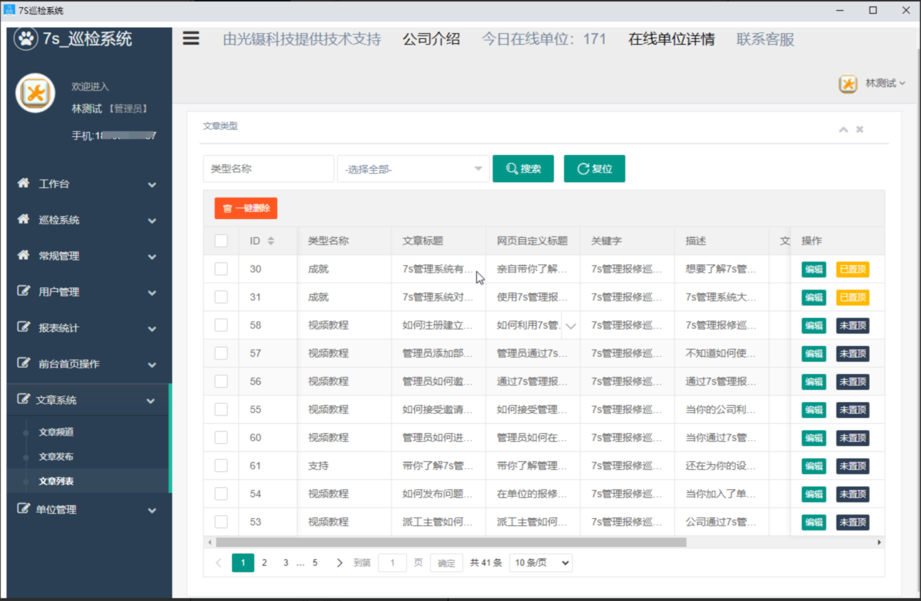Check the checkbox for row ID 61
This screenshot has width=921, height=601.
221,466
